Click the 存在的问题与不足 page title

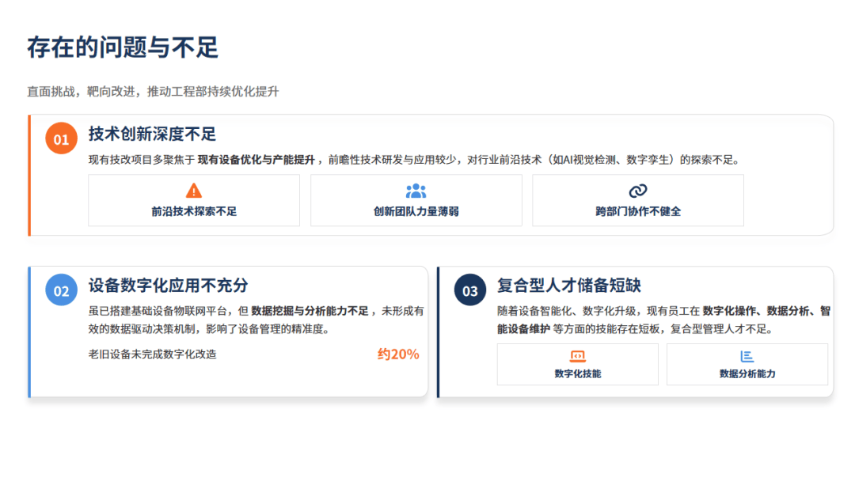pyautogui.click(x=123, y=47)
